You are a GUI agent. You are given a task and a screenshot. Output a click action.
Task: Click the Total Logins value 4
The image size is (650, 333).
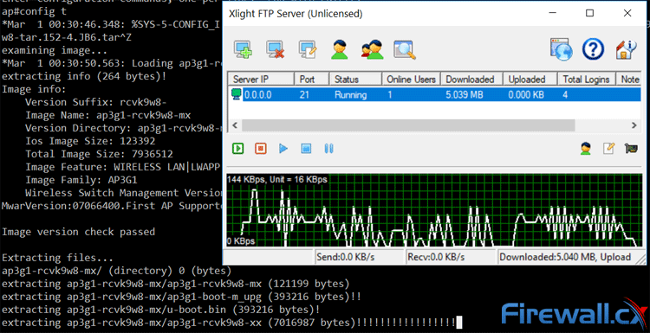565,95
